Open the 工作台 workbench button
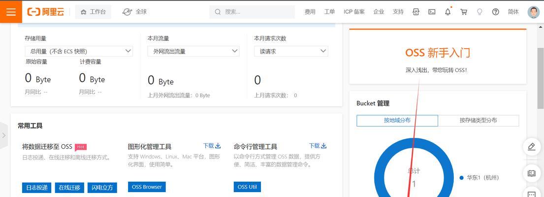 coord(93,12)
